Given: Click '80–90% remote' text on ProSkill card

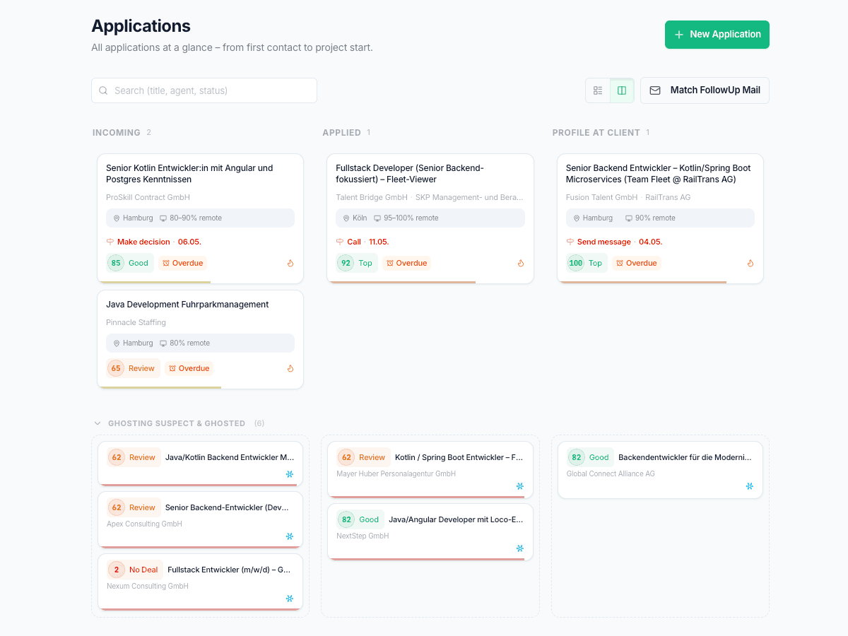Looking at the screenshot, I should point(196,218).
